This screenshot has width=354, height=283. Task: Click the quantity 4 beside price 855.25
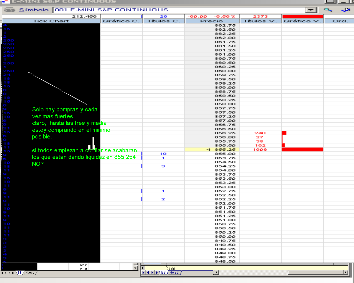(x=209, y=150)
